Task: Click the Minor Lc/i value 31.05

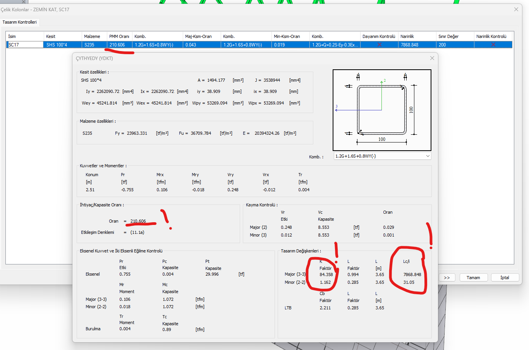Action: [x=409, y=282]
